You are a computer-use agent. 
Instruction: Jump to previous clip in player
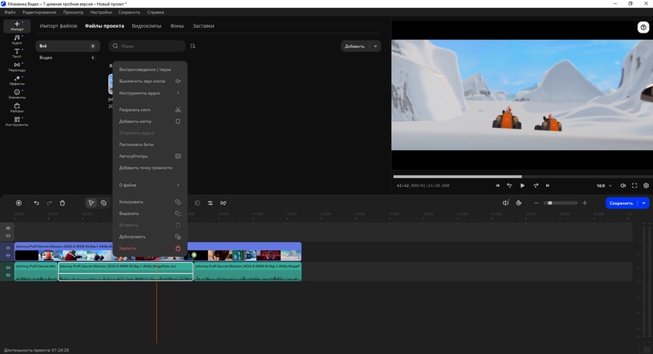[498, 185]
